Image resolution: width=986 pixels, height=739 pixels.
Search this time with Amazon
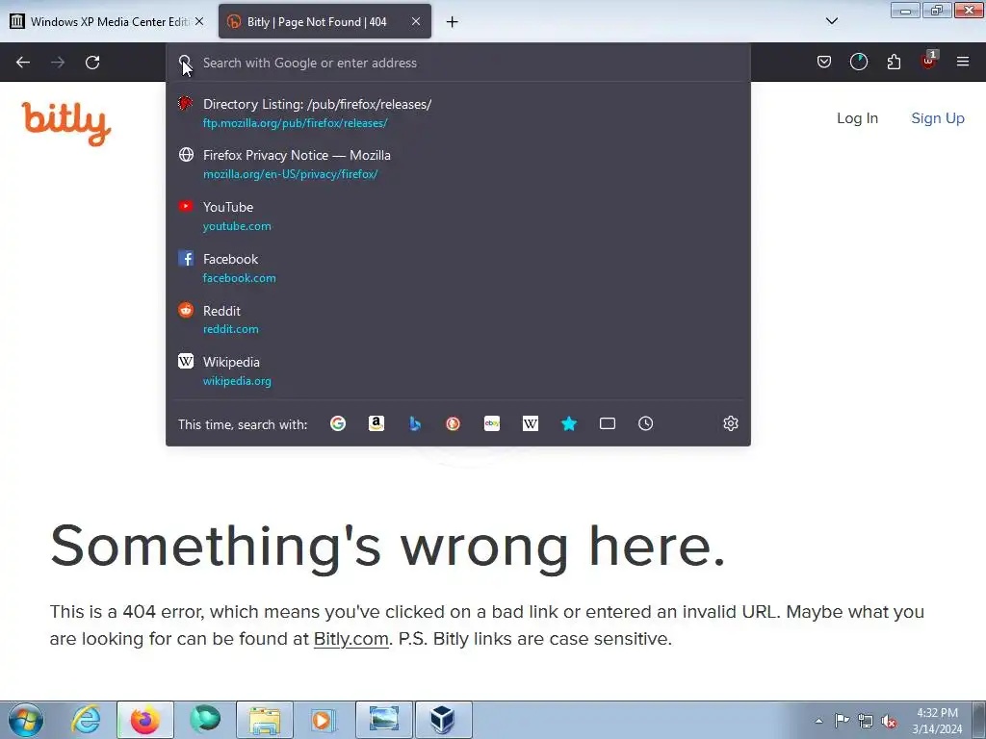pos(376,423)
